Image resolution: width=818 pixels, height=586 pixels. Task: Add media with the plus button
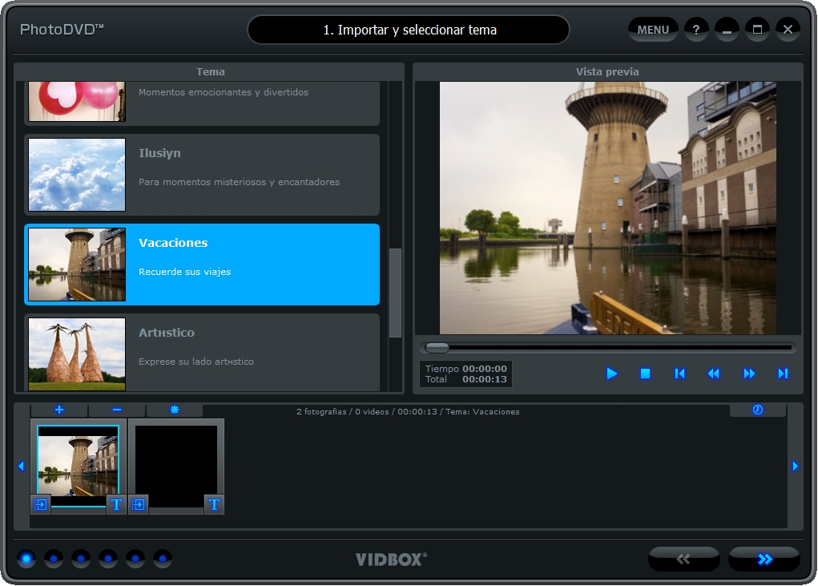pos(59,410)
